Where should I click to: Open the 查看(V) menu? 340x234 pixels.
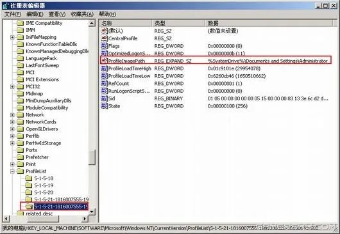(57, 14)
